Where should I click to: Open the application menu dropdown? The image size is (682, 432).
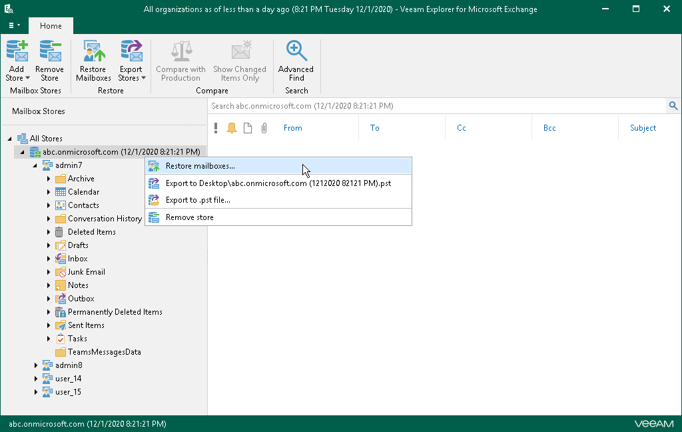tap(15, 25)
